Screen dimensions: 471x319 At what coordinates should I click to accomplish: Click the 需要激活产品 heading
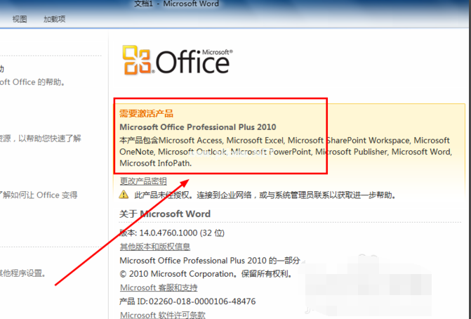click(x=146, y=113)
